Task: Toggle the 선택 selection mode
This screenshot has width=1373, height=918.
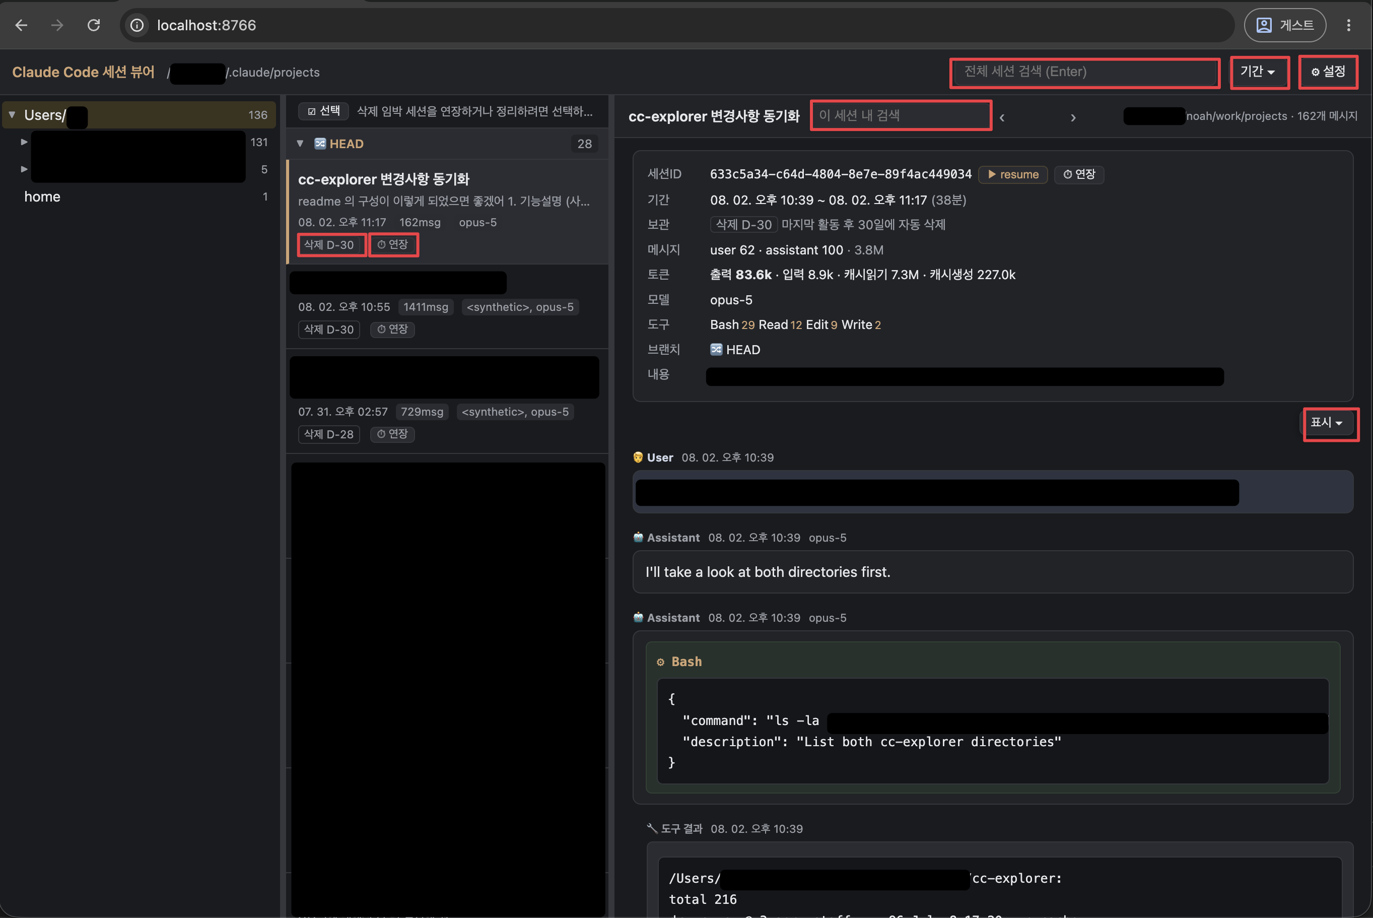Action: point(324,111)
